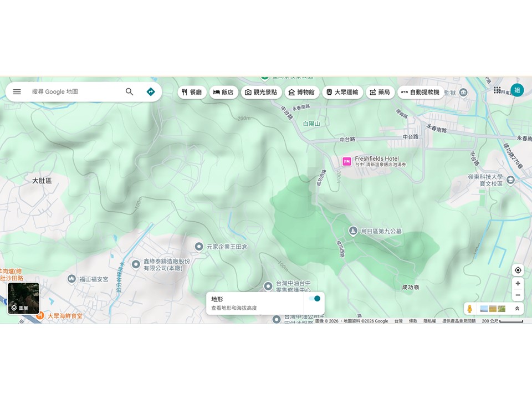Click the search magnifier icon
Screen dimensions: 532x399
(x=129, y=92)
